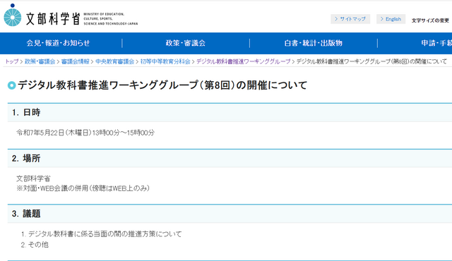452x261 pixels.
Task: Go to 政策・審議会 breadcrumb link
Action: click(40, 61)
